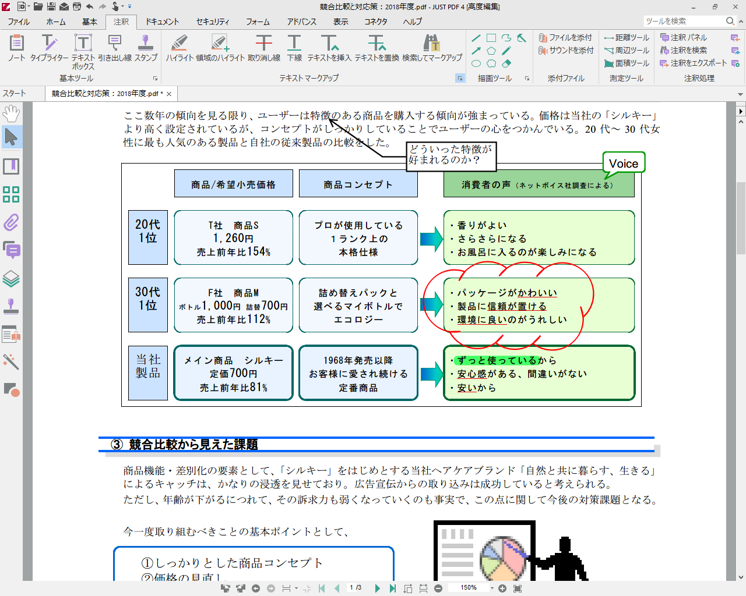Select the 引き出し線 callout tool
This screenshot has width=746, height=596.
tap(115, 47)
